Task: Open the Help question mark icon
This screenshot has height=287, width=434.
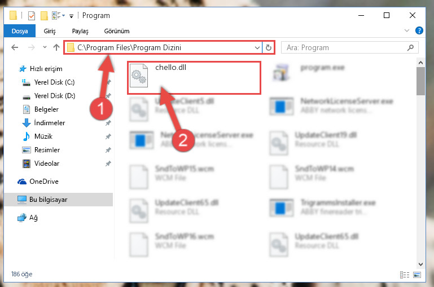Action: click(419, 30)
